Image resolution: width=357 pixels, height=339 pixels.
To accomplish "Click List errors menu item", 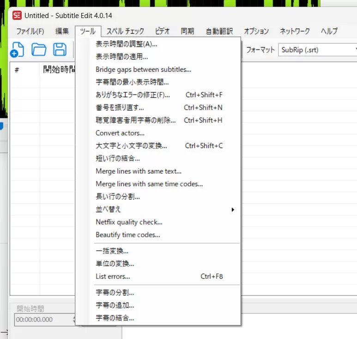I will (113, 277).
